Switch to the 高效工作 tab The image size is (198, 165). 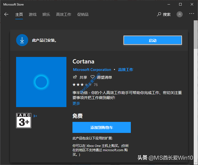[64, 15]
